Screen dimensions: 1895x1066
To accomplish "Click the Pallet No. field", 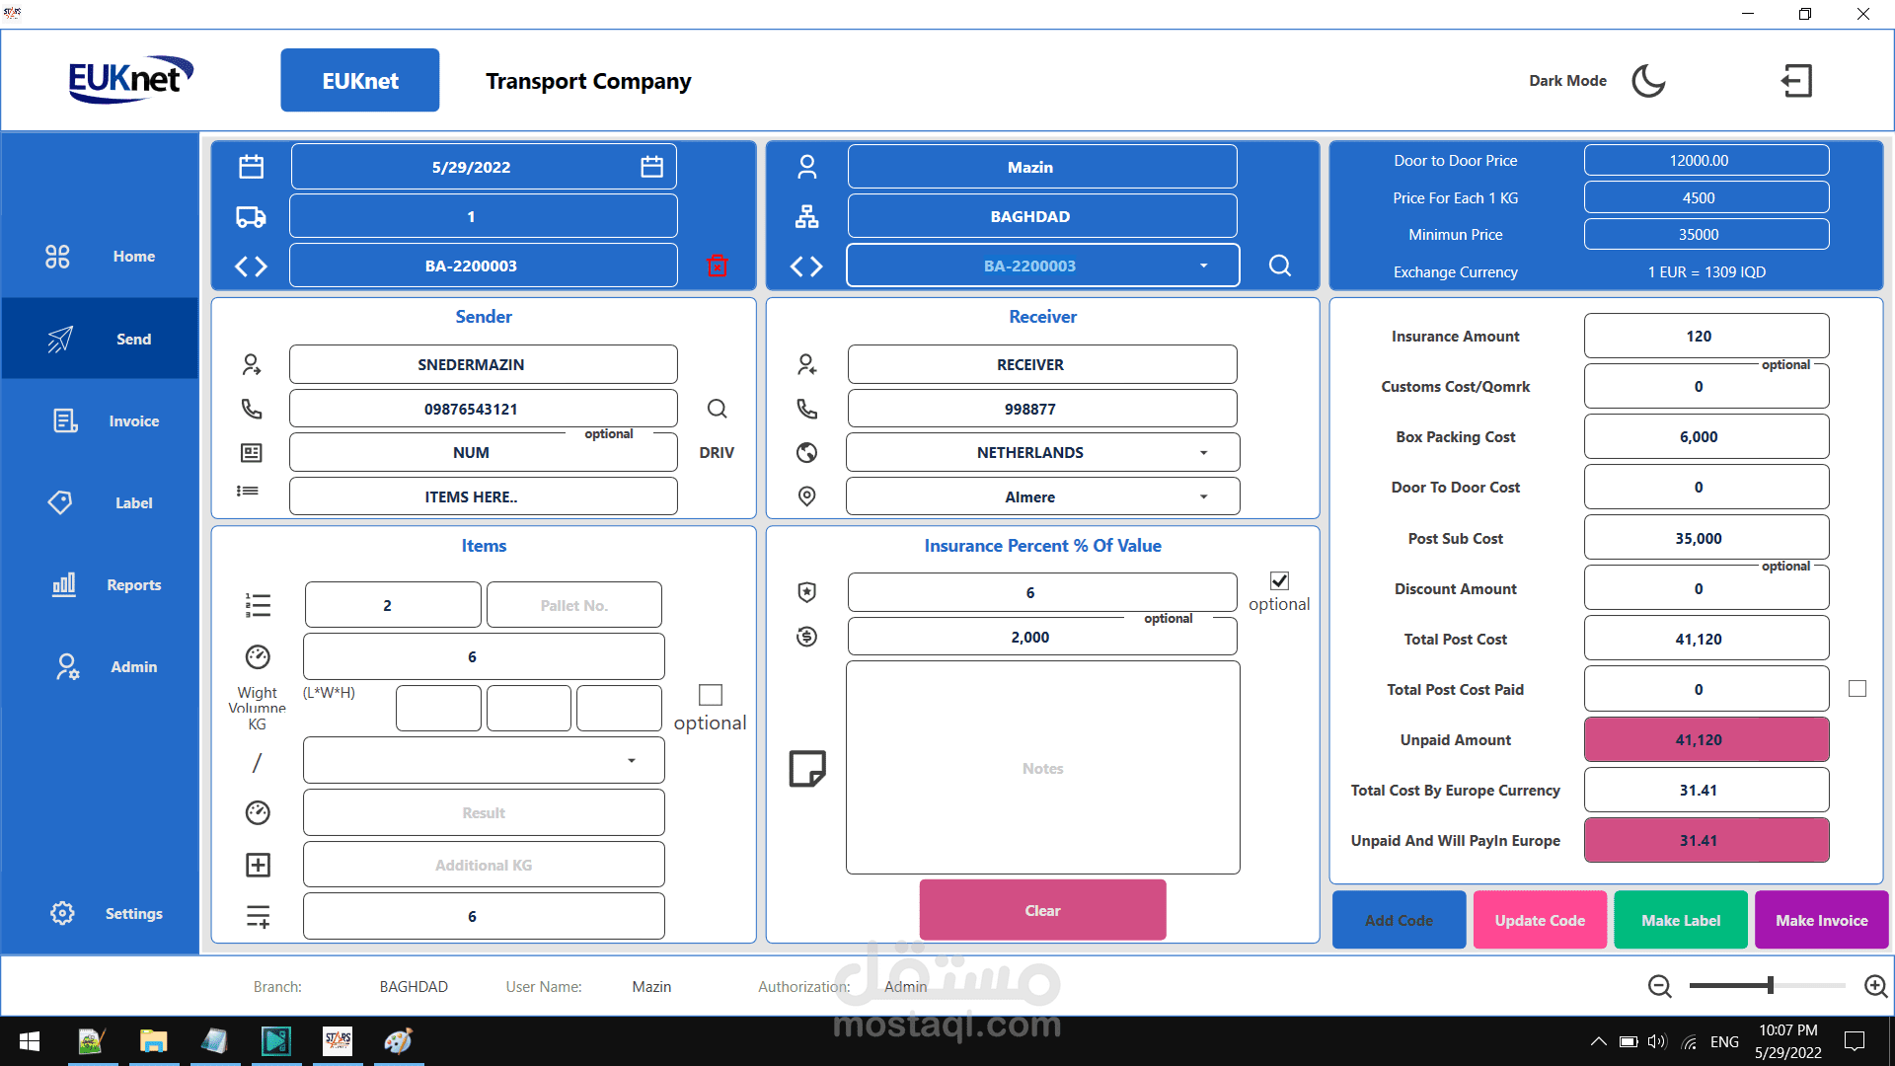I will (573, 605).
